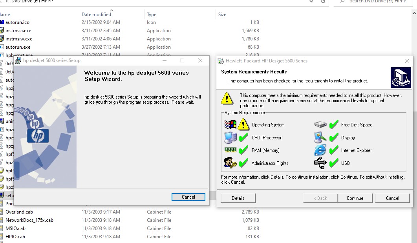Click the RAM (Memory) chip icon
This screenshot has height=243, width=417.
click(x=230, y=150)
